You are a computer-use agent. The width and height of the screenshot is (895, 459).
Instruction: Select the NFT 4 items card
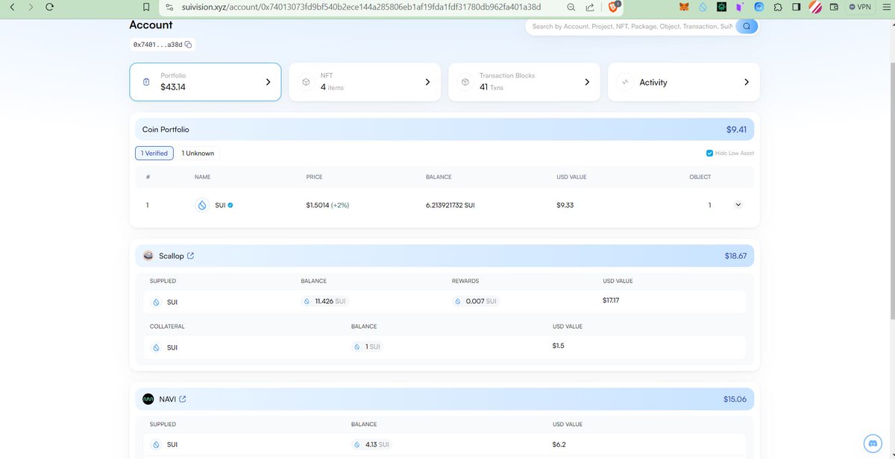pyautogui.click(x=365, y=82)
